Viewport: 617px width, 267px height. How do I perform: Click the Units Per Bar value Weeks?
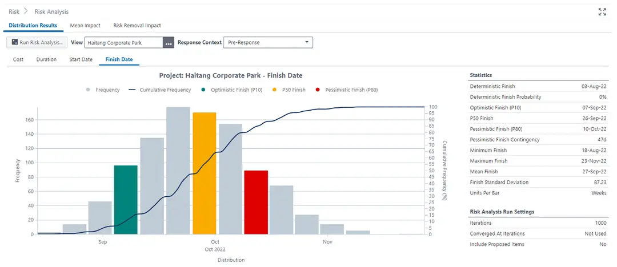click(x=599, y=193)
